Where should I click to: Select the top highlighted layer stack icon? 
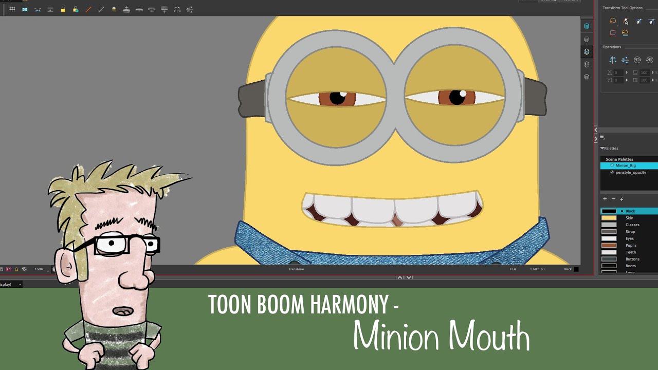click(x=587, y=26)
